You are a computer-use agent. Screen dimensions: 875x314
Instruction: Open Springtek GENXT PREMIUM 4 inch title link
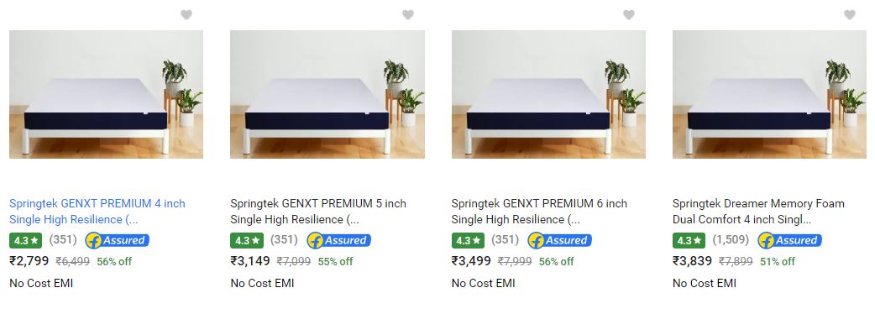[x=97, y=212]
